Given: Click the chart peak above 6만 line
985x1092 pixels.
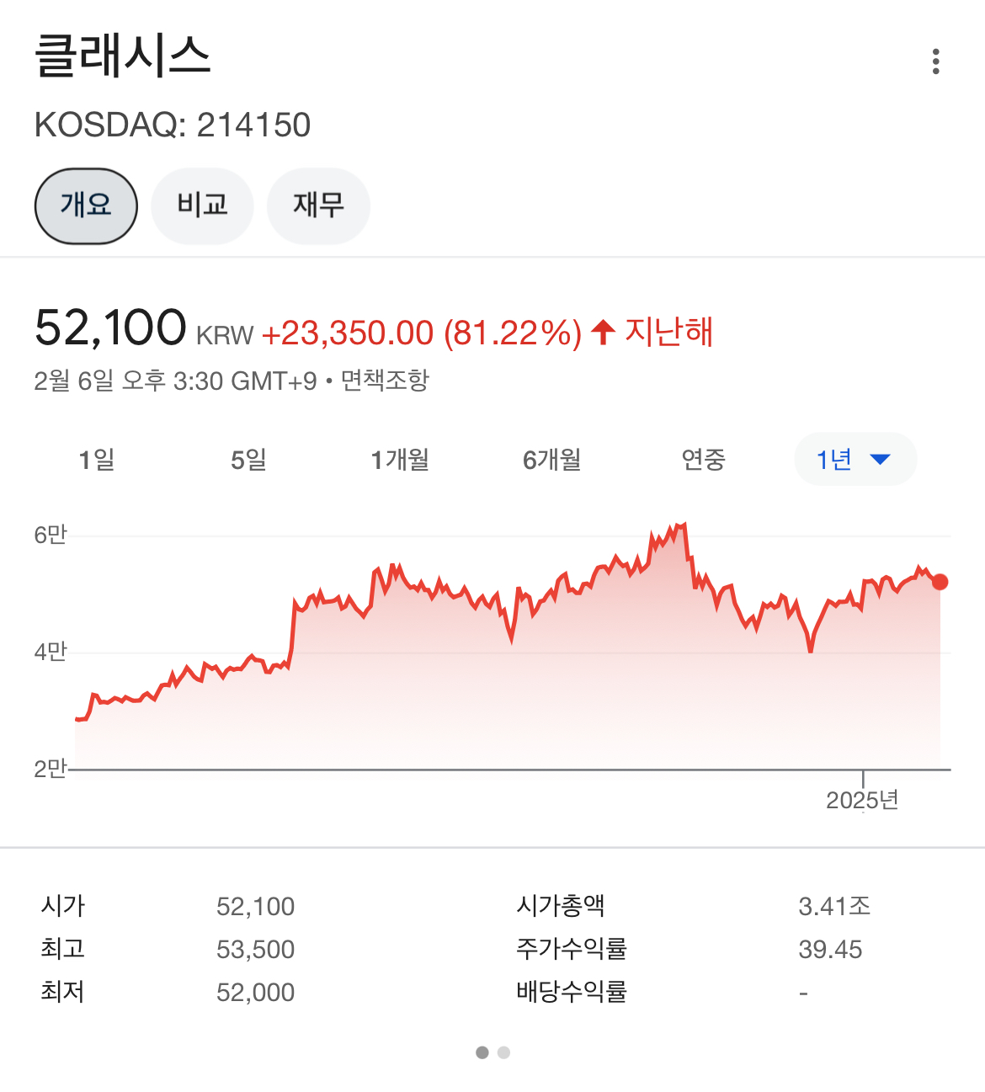Looking at the screenshot, I should pyautogui.click(x=682, y=525).
